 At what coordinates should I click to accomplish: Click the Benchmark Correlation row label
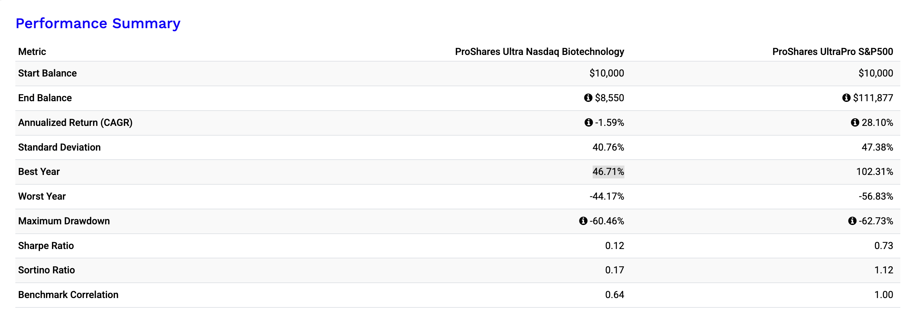(68, 295)
